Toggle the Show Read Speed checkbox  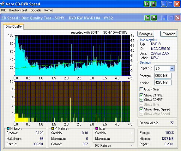click(141, 109)
